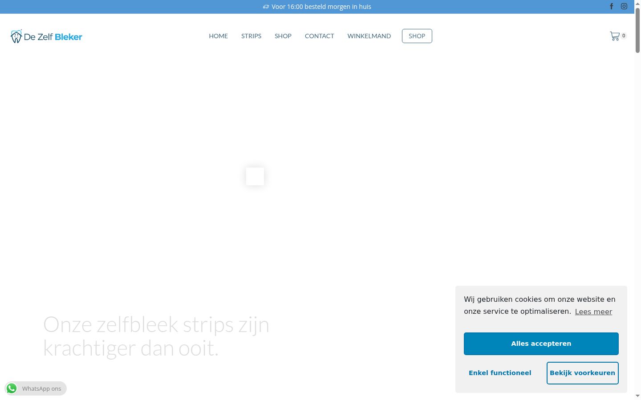Open the STRIPS menu item
This screenshot has width=641, height=400.
(252, 36)
